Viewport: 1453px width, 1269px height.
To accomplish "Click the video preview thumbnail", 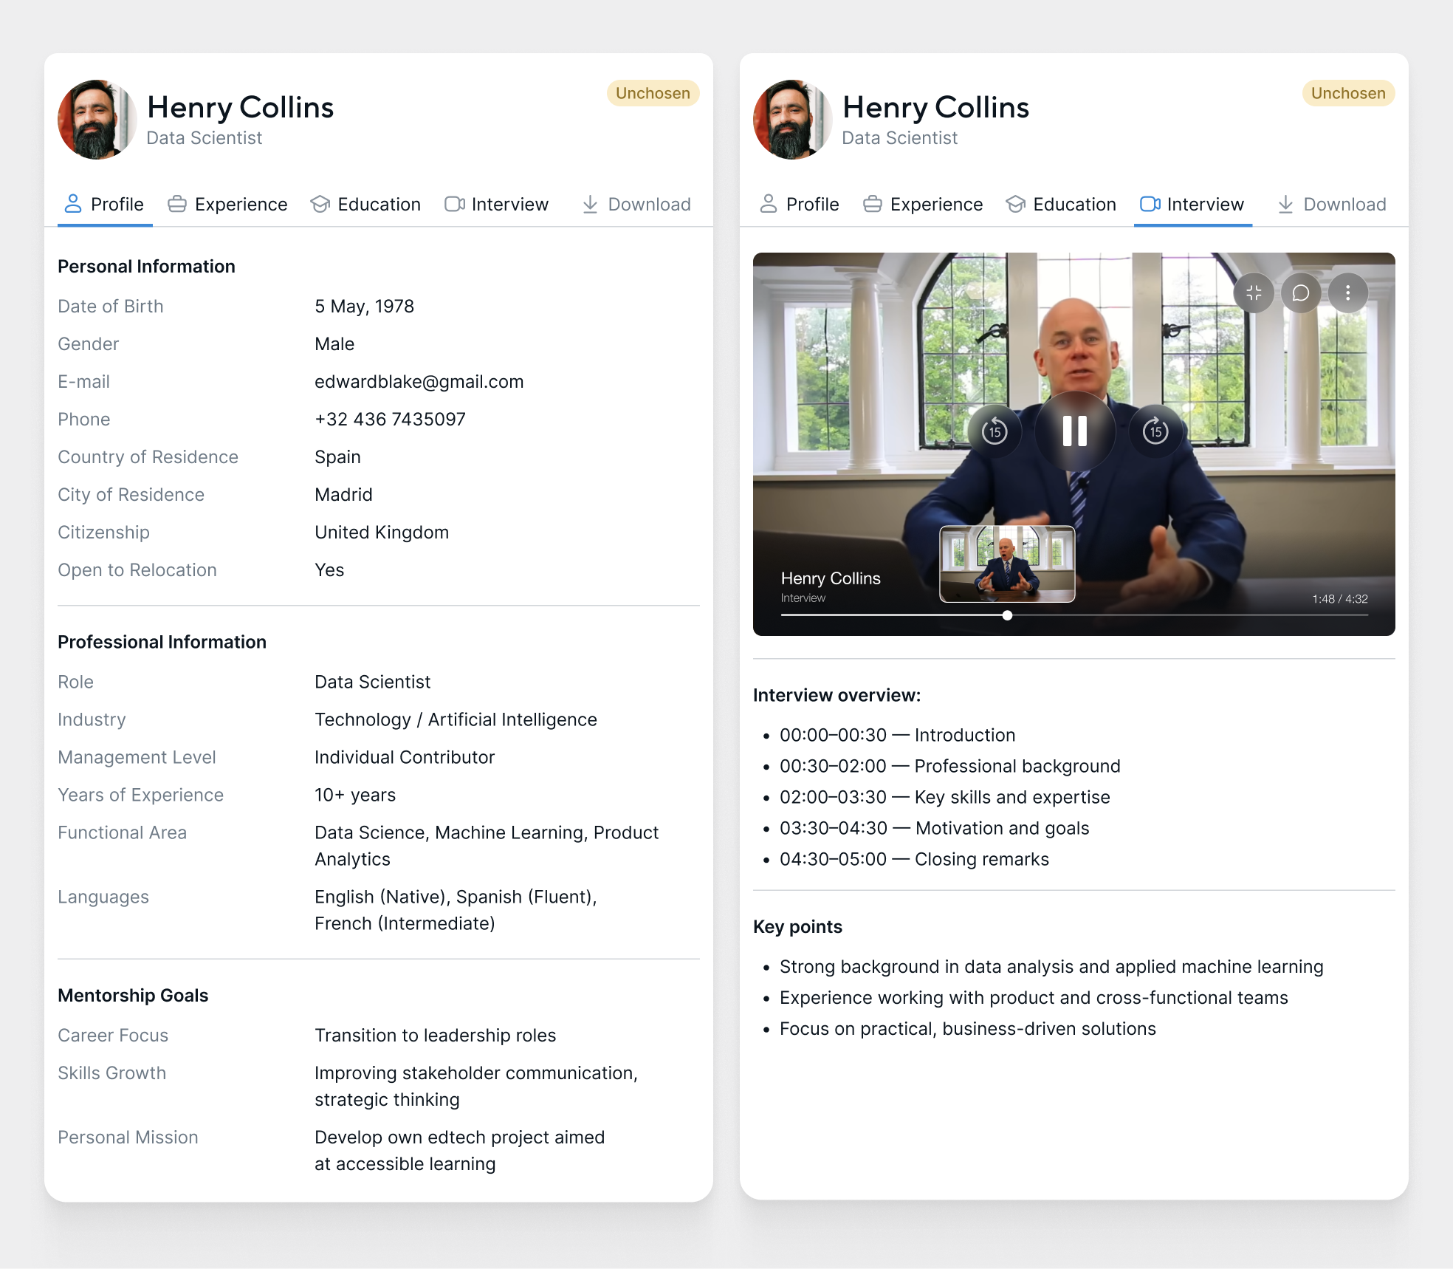I will (x=1006, y=564).
